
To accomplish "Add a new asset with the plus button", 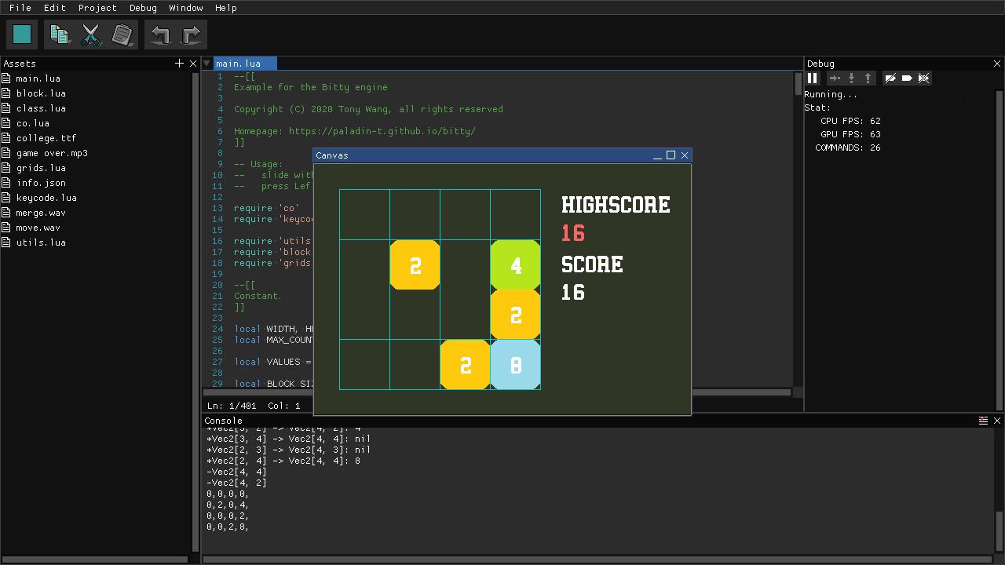I will [179, 63].
